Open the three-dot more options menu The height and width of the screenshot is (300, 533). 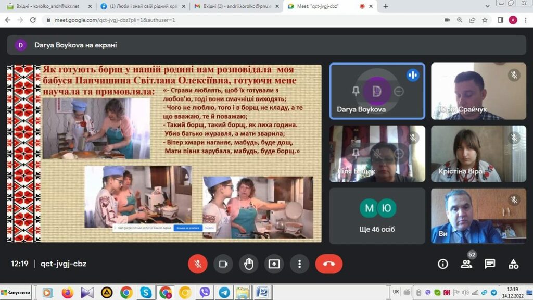click(x=299, y=264)
